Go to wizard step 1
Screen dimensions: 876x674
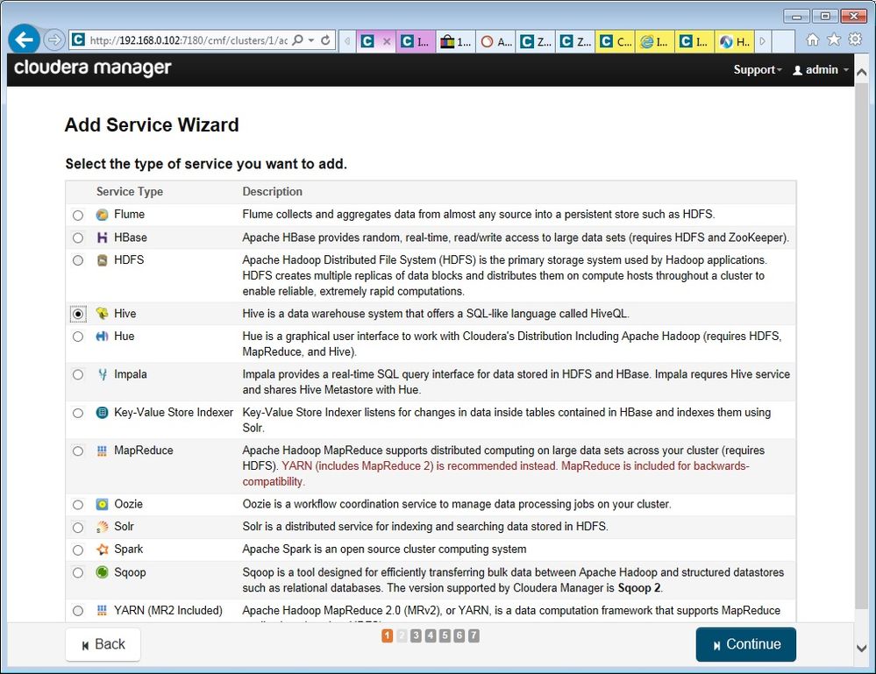388,635
